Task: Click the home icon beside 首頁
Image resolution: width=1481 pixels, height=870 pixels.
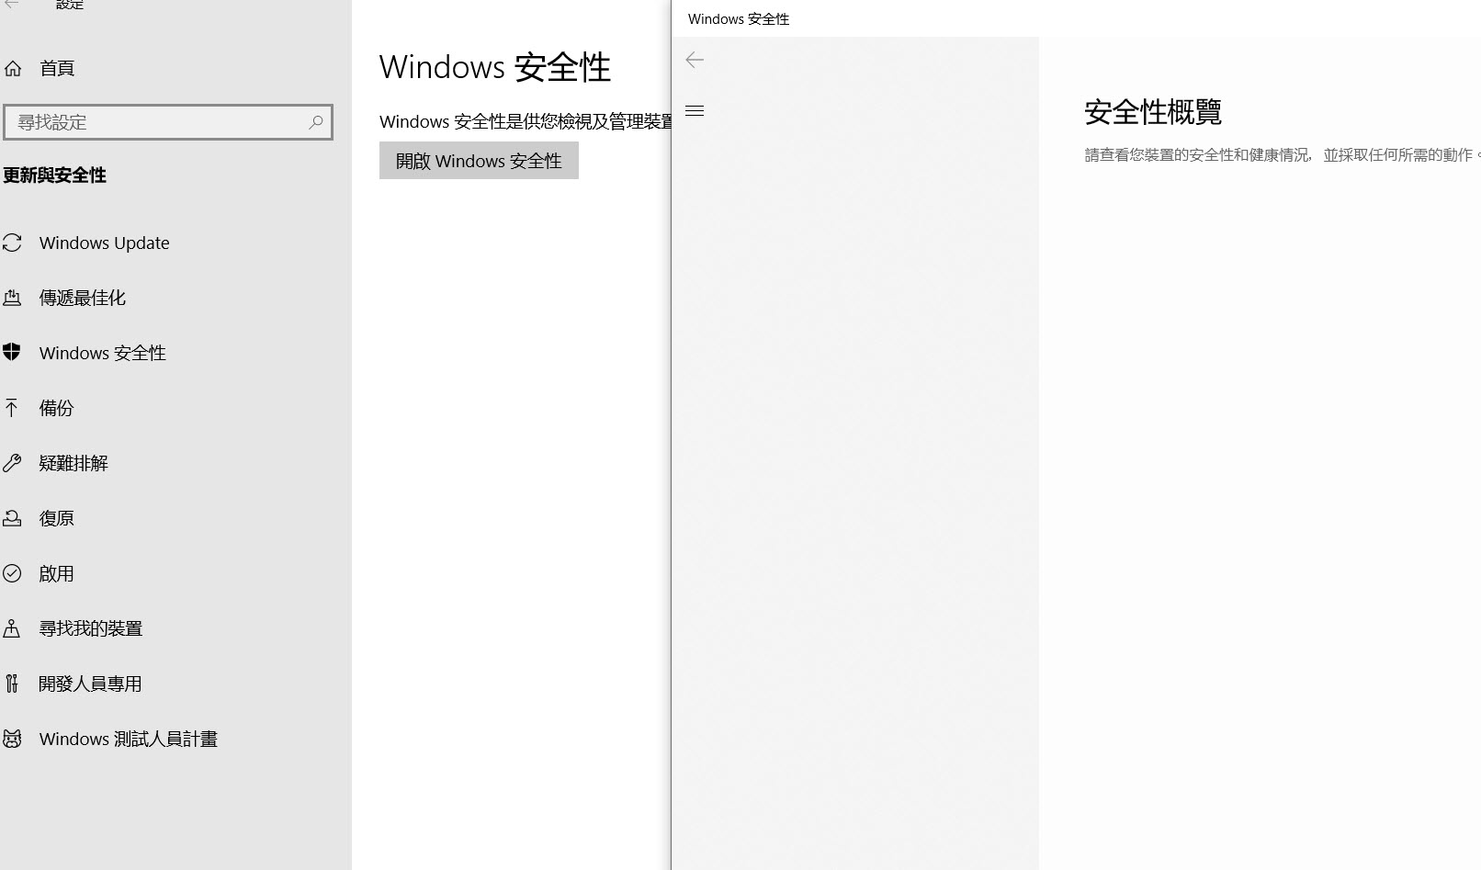Action: [x=13, y=68]
